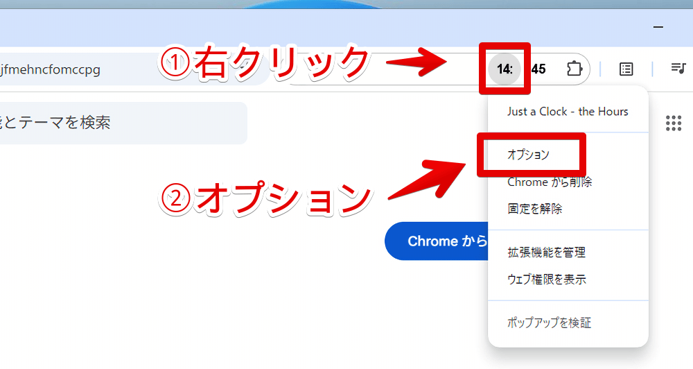Select "Just a Clock - the Hours" menu header
Image resolution: width=693 pixels, height=369 pixels.
(568, 111)
